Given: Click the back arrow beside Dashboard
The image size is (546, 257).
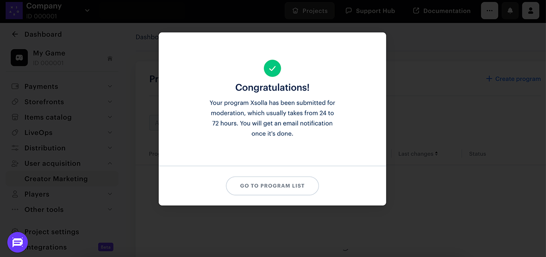Looking at the screenshot, I should [x=15, y=34].
